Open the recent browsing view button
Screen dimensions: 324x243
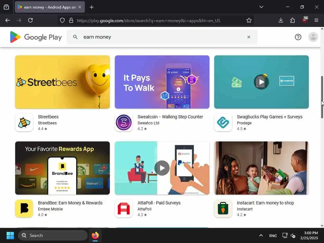click(6, 7)
